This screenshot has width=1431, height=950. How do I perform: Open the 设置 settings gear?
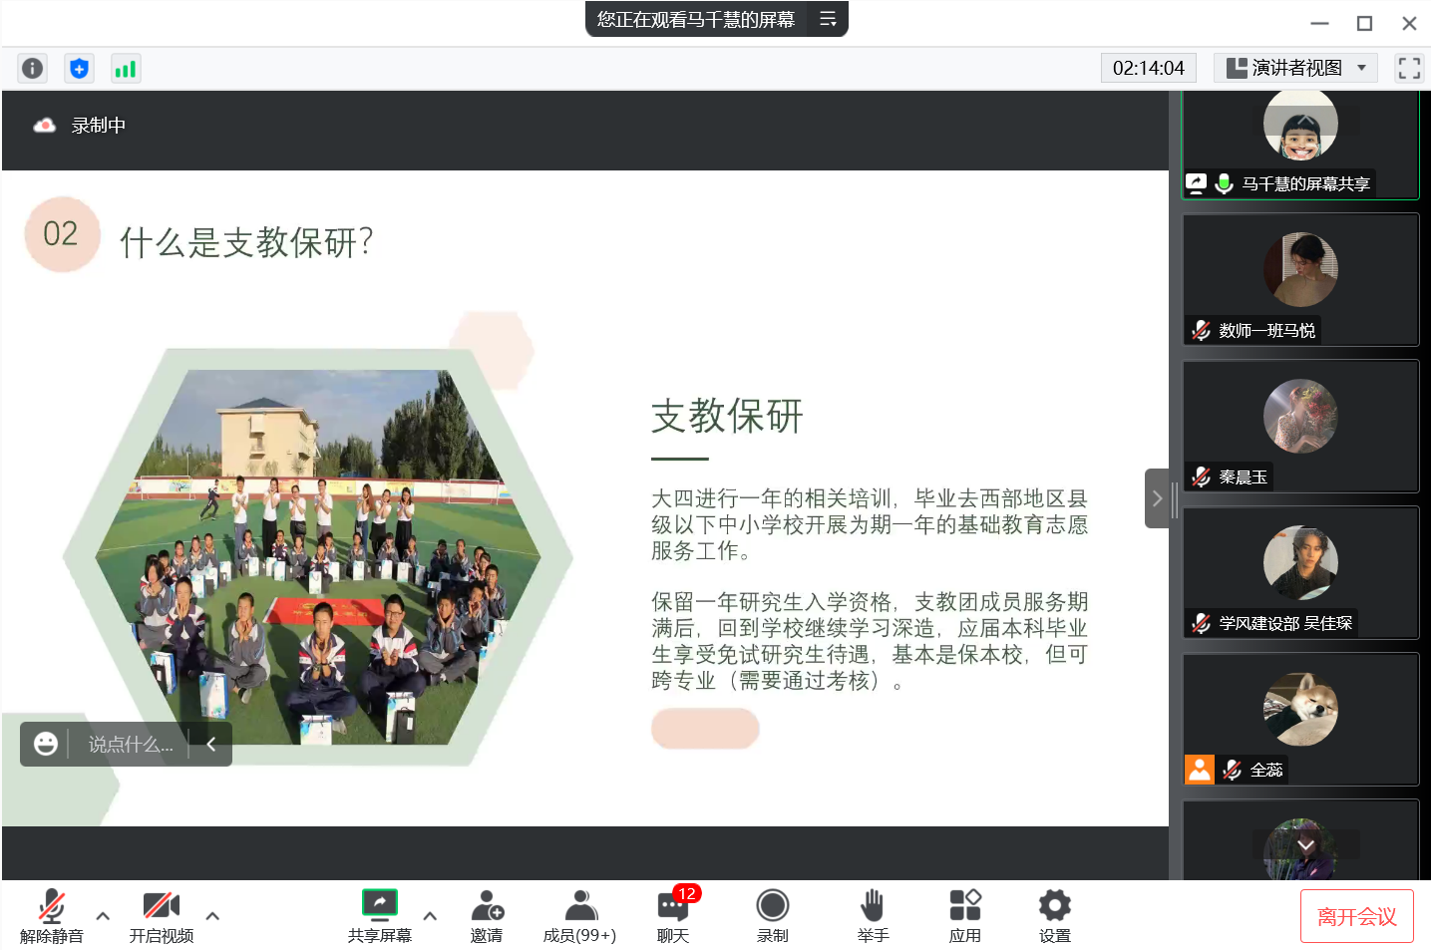pos(1054,915)
